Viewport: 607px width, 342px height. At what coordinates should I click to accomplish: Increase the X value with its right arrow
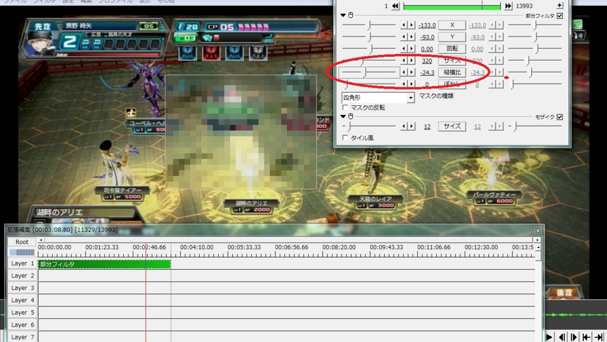click(x=411, y=25)
